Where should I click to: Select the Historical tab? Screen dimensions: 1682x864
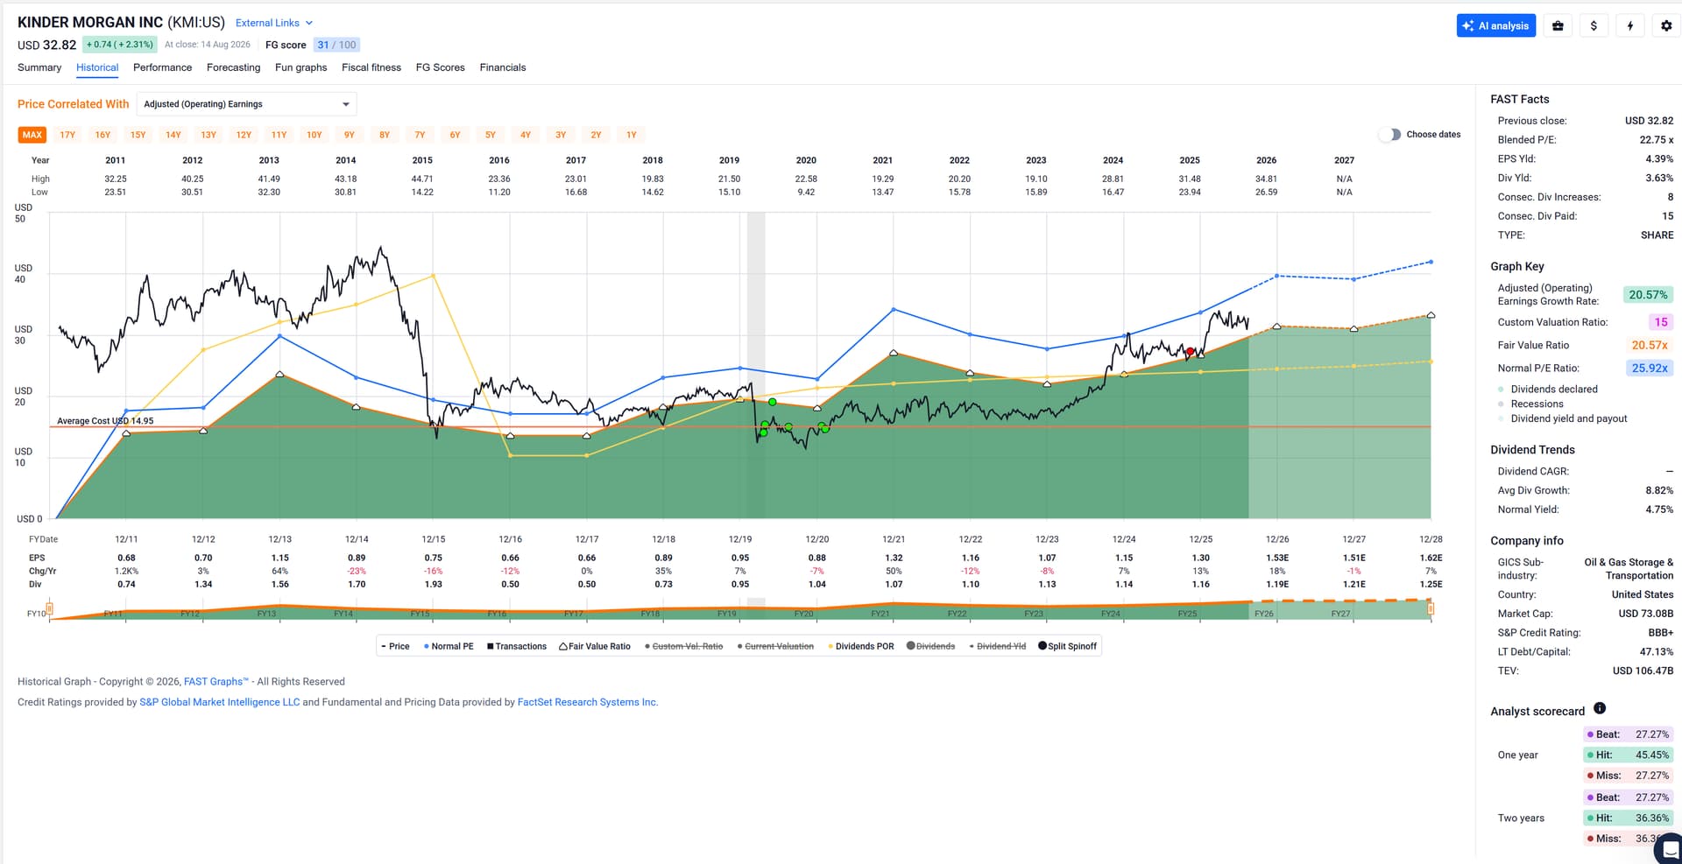(x=97, y=67)
